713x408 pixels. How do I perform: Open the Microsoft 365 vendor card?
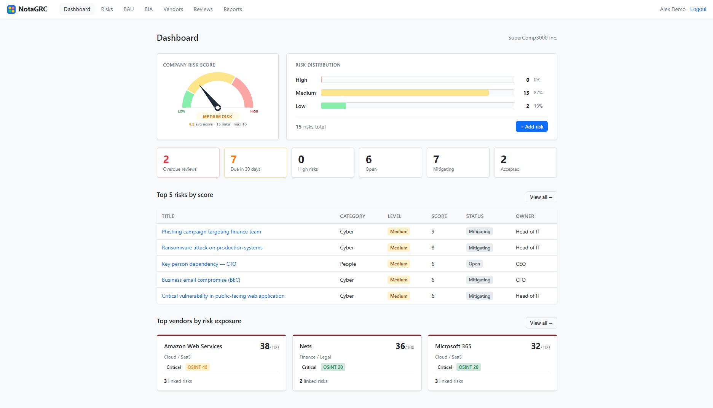coord(493,363)
